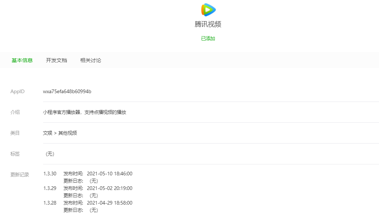Click the category value 文娱 > 其他视频
This screenshot has height=217, width=379.
60,133
